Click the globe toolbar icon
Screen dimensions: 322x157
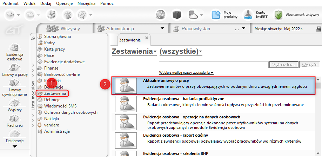pos(161,15)
